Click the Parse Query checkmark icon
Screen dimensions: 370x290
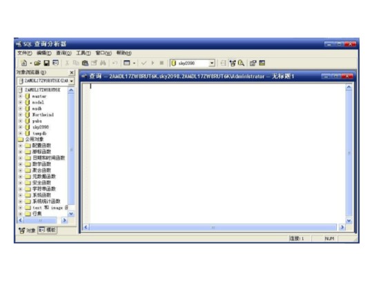(x=144, y=63)
